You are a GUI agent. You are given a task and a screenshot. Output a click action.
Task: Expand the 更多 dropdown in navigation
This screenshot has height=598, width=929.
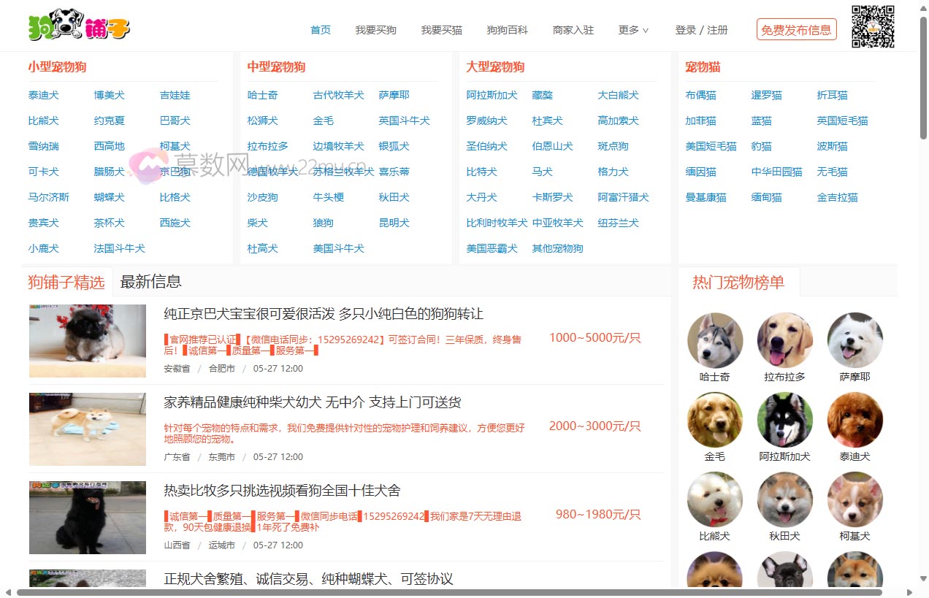(x=633, y=30)
